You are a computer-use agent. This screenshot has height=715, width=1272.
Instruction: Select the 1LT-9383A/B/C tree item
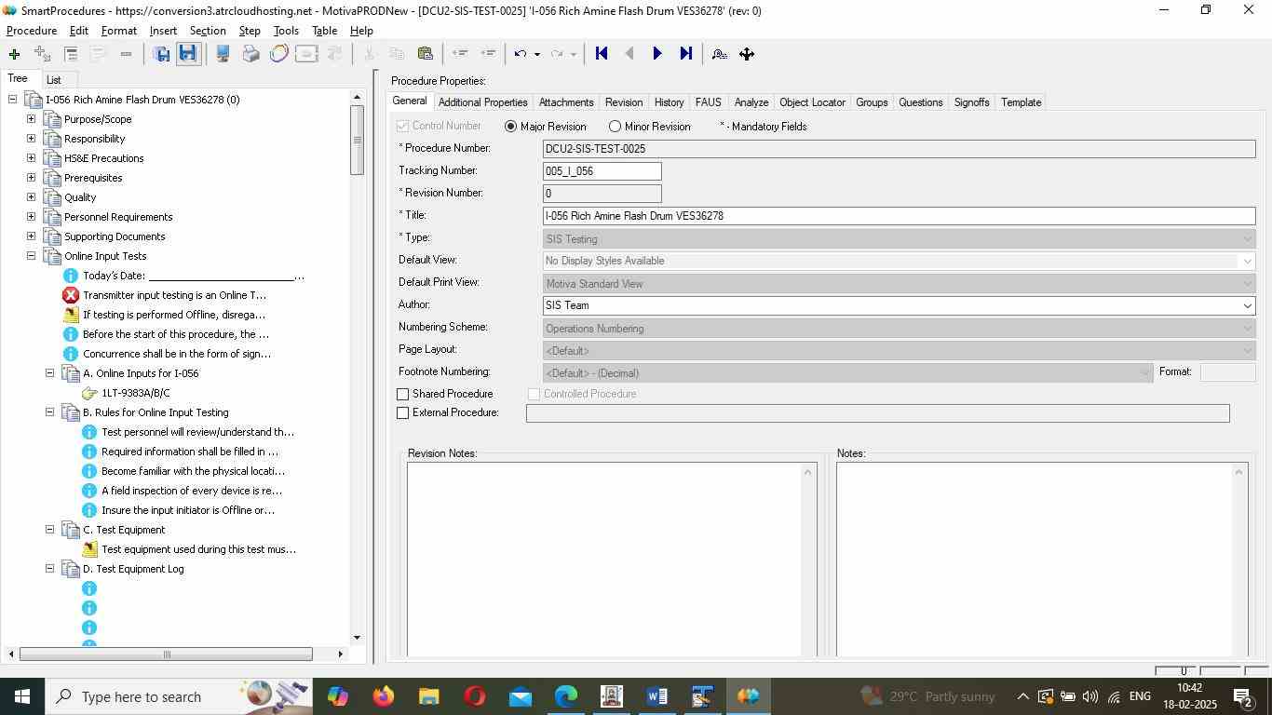(135, 393)
